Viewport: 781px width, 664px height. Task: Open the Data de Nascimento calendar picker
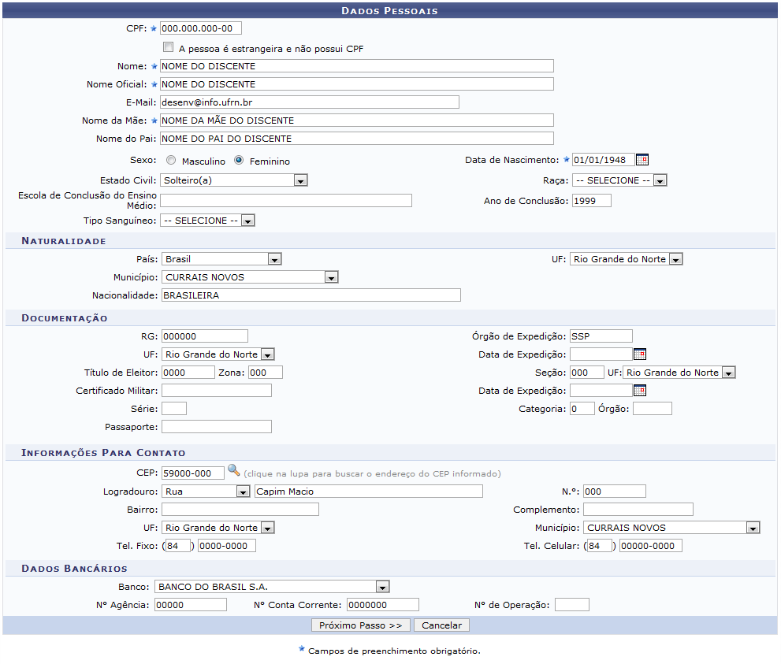pyautogui.click(x=642, y=160)
